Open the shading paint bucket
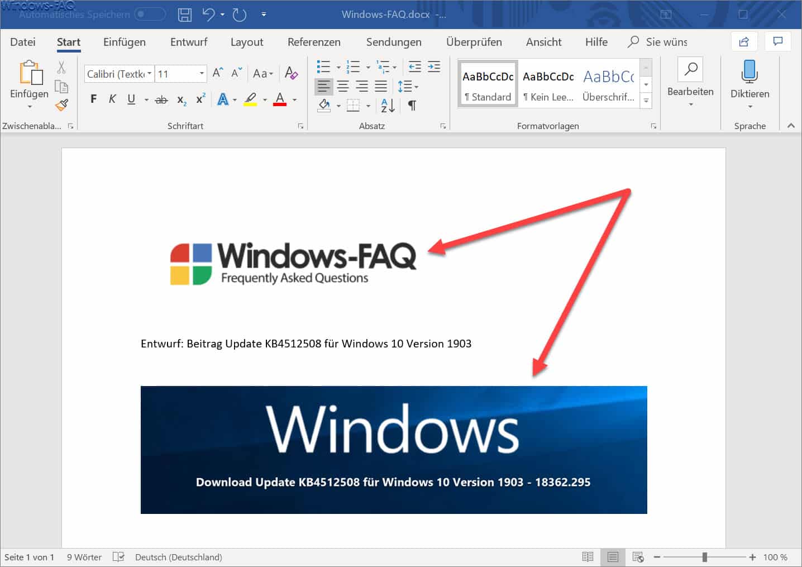 point(324,105)
